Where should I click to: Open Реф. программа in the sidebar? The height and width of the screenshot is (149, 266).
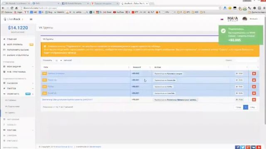coord(16,72)
